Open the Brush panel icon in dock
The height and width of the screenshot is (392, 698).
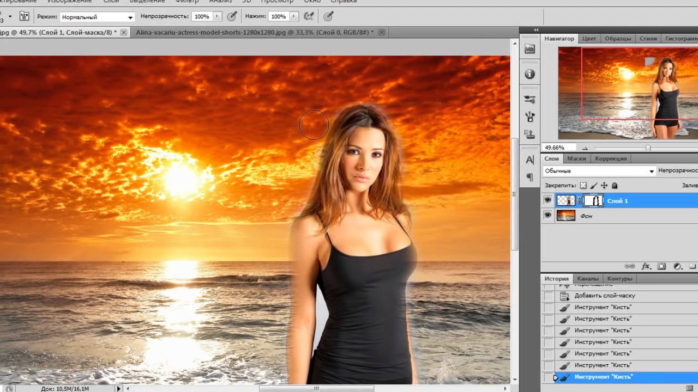(x=529, y=117)
